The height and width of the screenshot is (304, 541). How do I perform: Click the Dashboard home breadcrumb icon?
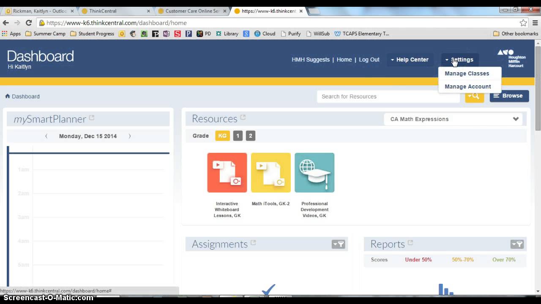(8, 96)
